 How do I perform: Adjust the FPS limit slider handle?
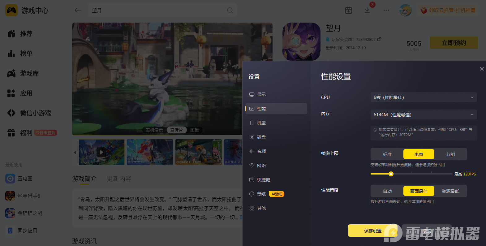tap(391, 174)
